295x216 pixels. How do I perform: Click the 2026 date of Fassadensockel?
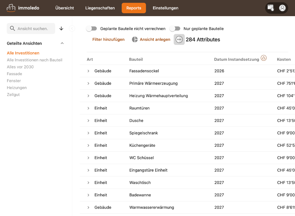219,71
